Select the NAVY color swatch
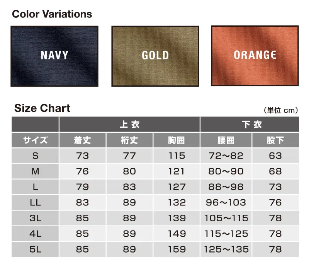Image resolution: width=309 pixels, height=265 pixels. click(54, 56)
